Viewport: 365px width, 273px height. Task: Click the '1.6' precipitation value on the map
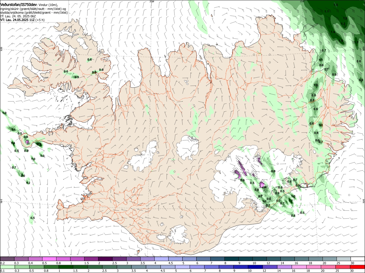(341, 41)
